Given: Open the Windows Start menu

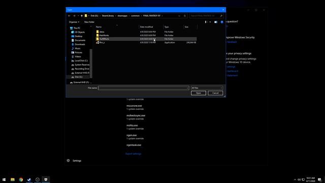Looking at the screenshot, I should [4, 179].
